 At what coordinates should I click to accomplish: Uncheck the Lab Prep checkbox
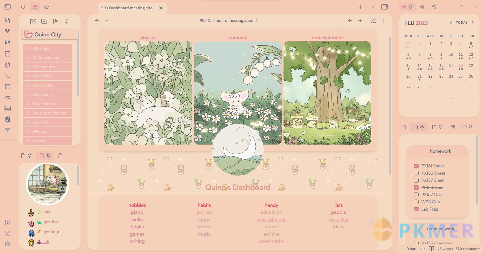pos(416,209)
